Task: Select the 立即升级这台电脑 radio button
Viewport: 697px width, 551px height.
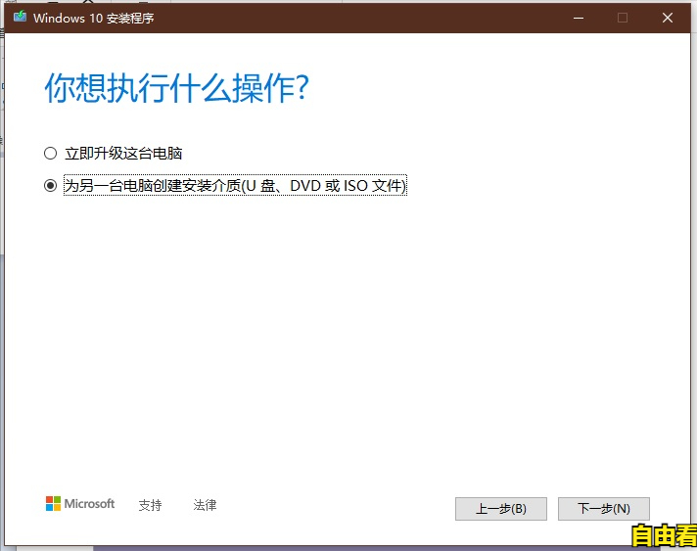Action: pos(50,154)
